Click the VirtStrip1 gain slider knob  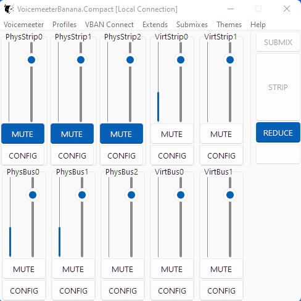230,60
